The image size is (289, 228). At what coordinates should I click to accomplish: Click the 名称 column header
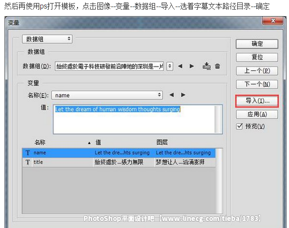(x=40, y=142)
